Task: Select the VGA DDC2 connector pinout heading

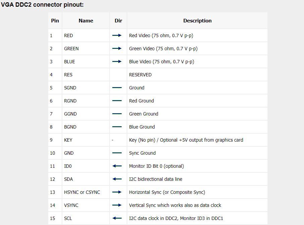Action: pos(42,5)
